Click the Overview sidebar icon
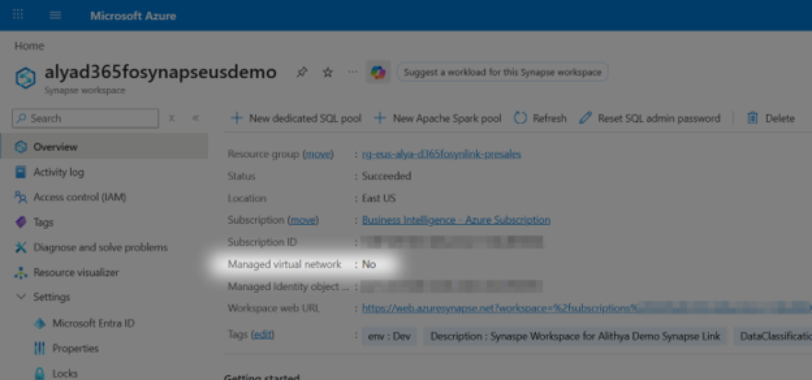Screen dimensions: 812x380 pos(21,147)
